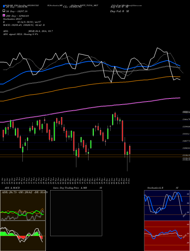Viewport: 190px width, 251px height.
Task: Click the magenta 200 Day EMA legend swatch
Action: pos(4,16)
